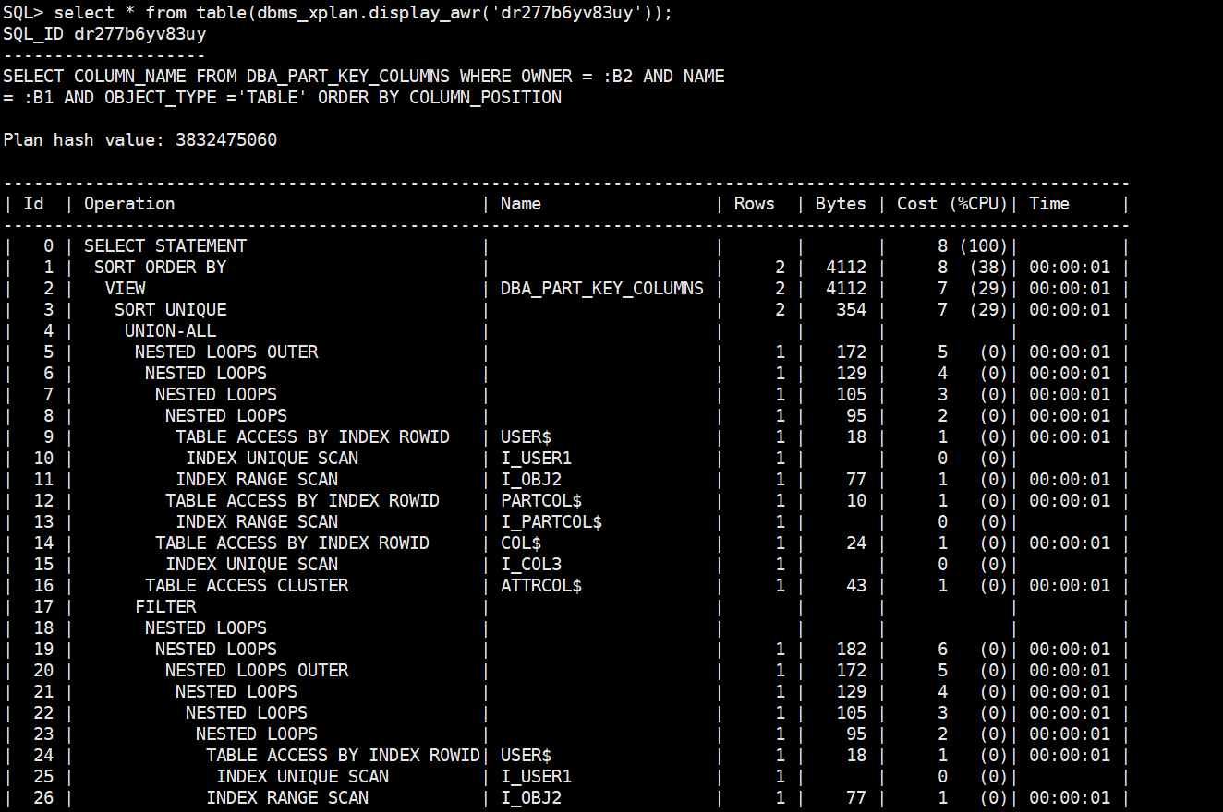Select the FILTER operation at Id 17

pyautogui.click(x=164, y=606)
